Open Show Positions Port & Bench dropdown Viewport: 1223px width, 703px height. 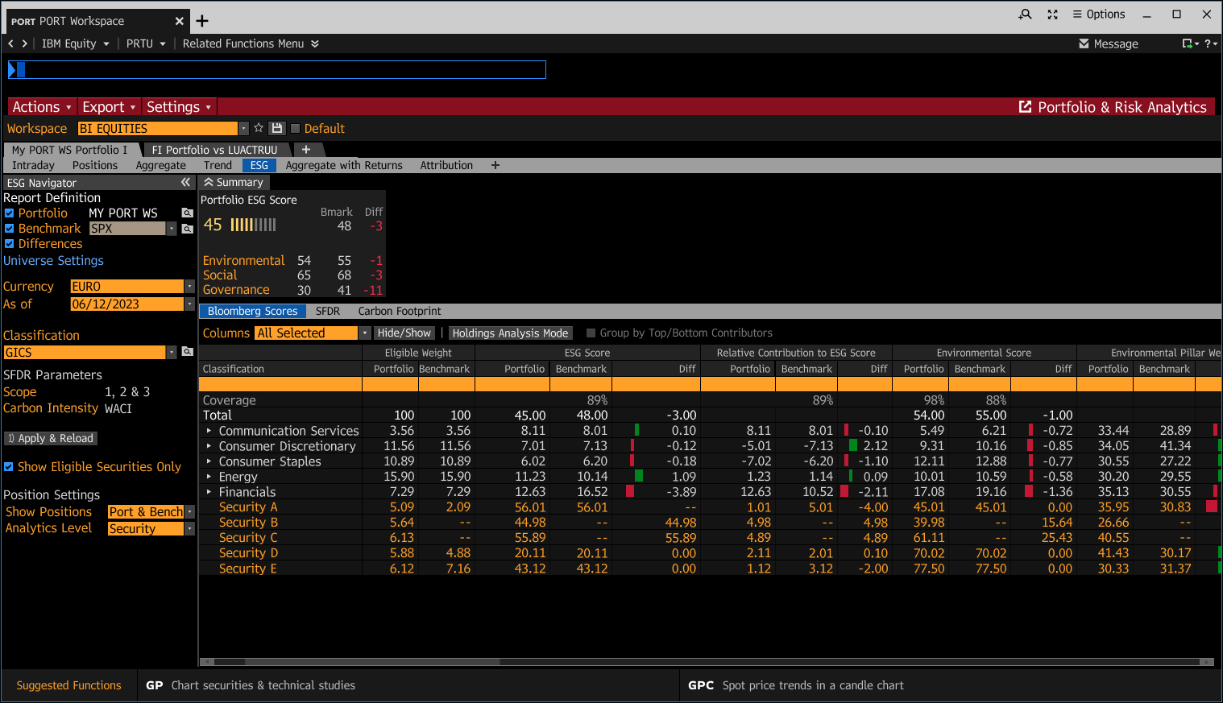click(190, 512)
